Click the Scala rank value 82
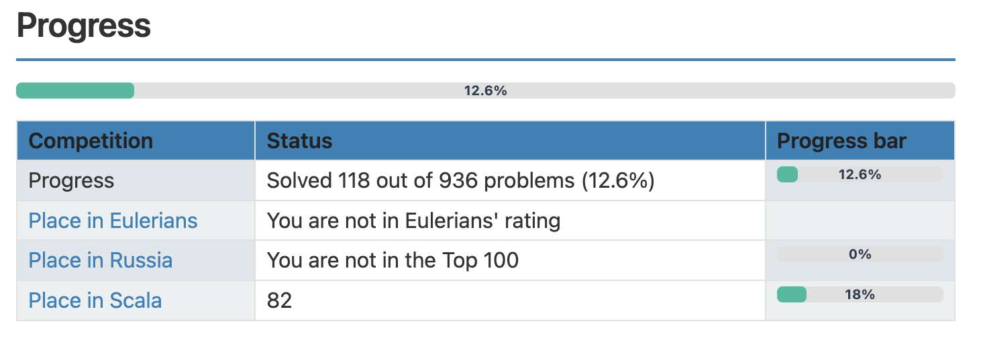This screenshot has width=981, height=342. [x=279, y=300]
